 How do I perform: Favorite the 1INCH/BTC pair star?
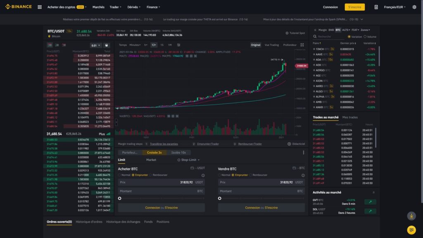[314, 49]
